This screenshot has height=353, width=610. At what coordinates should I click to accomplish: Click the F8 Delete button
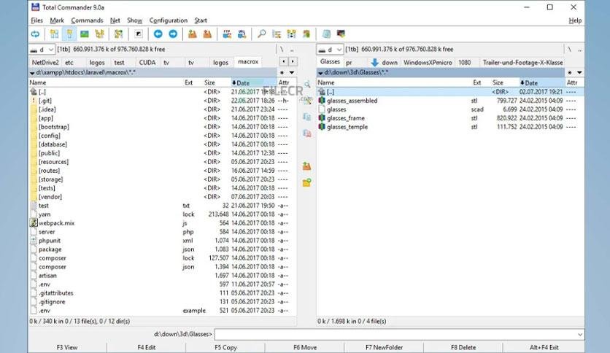tap(463, 347)
